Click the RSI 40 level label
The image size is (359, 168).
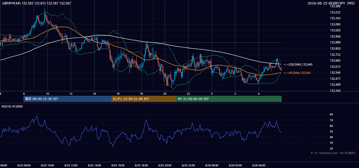coord(331,137)
